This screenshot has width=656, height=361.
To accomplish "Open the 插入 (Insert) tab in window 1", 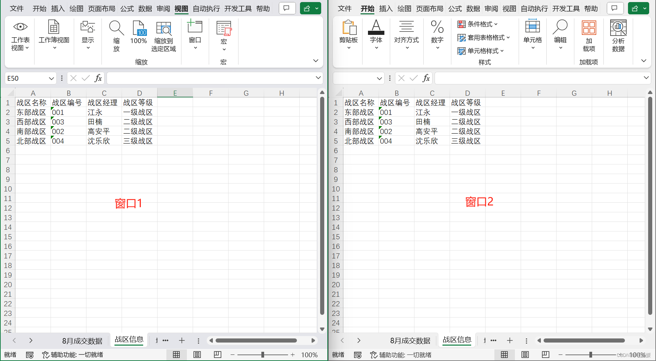I will pos(58,9).
